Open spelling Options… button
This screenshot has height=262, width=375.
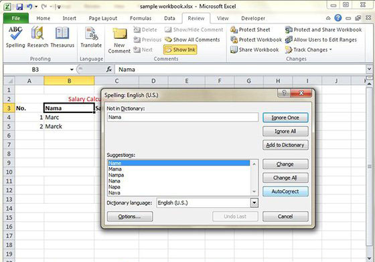click(x=130, y=217)
